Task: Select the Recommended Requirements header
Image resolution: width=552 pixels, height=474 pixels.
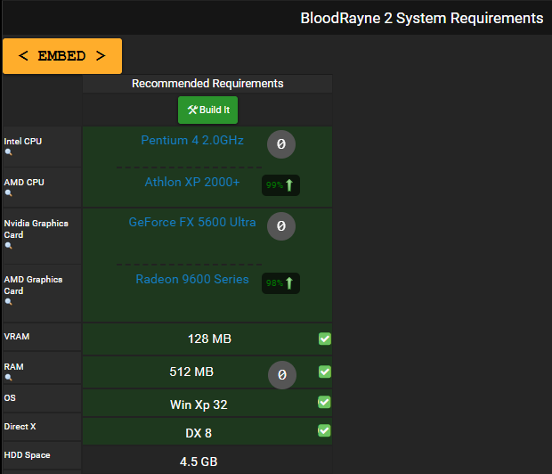Action: (x=207, y=84)
